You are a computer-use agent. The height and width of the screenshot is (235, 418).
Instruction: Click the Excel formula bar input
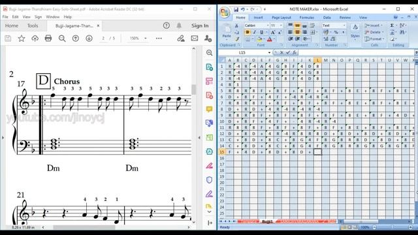click(356, 52)
